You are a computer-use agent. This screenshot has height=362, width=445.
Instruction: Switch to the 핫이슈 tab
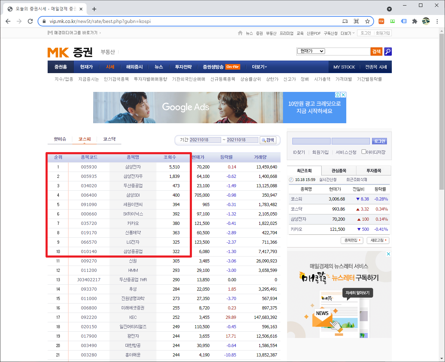(x=60, y=139)
